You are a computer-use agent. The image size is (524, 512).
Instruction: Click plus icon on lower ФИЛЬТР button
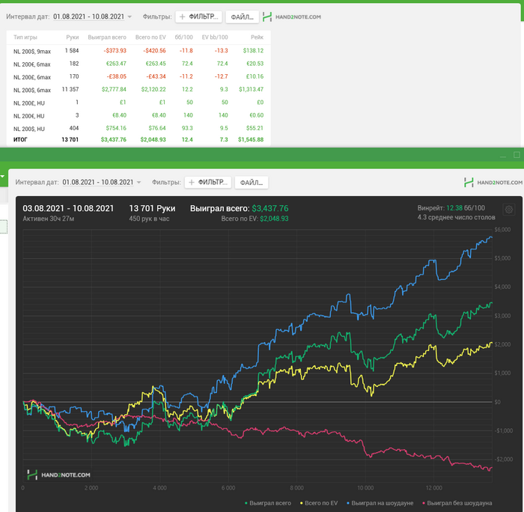[x=192, y=183]
